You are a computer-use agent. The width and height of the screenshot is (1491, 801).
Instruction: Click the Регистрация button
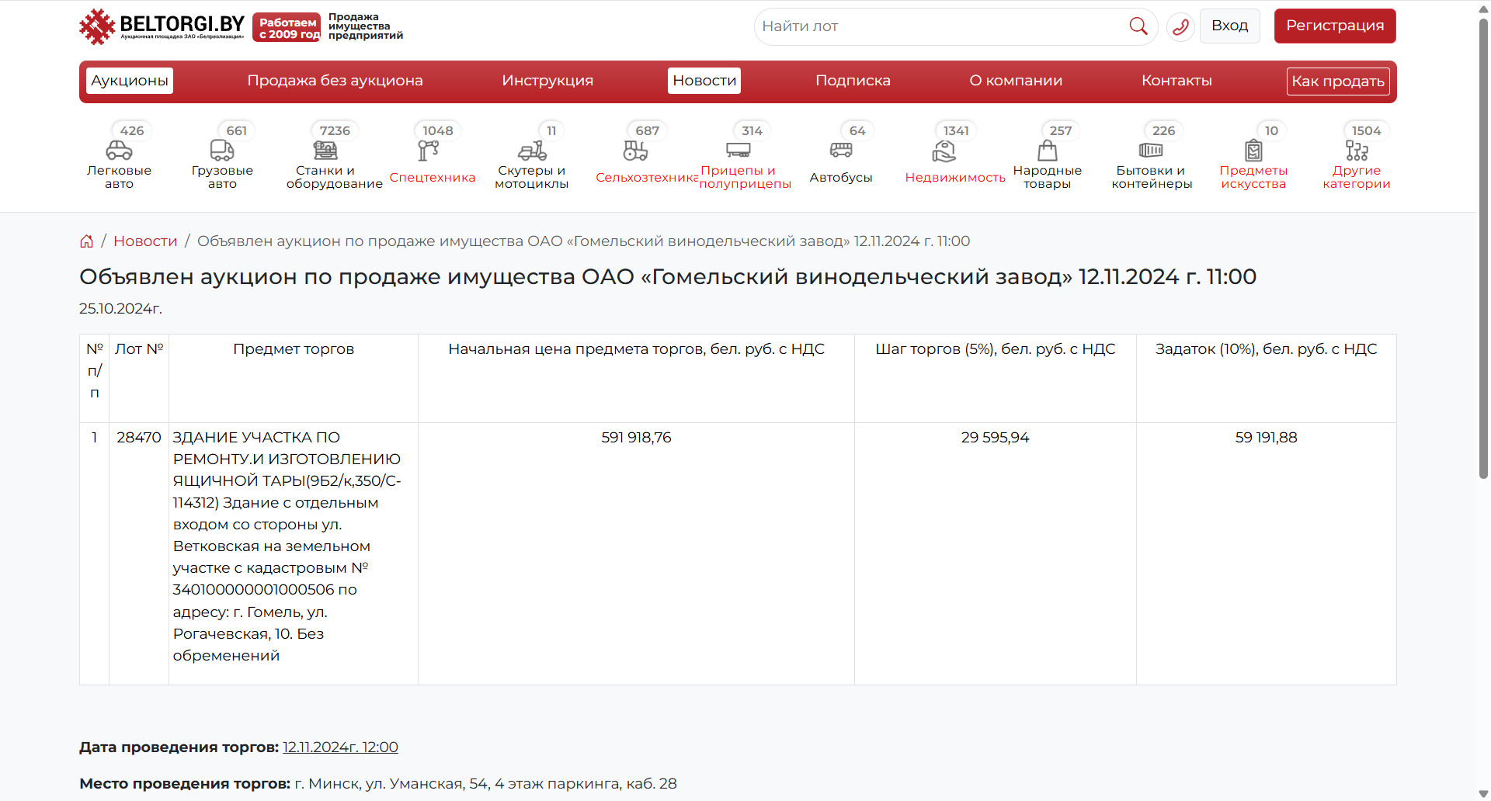point(1335,26)
